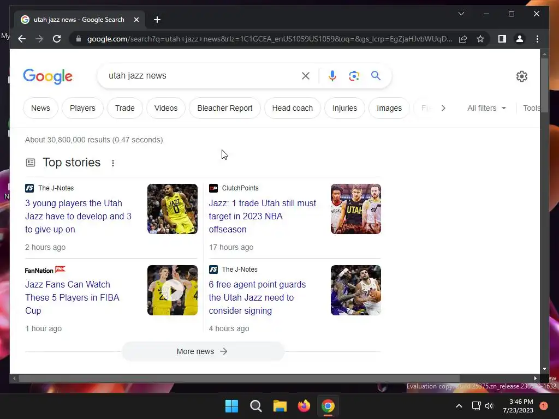The image size is (559, 419).
Task: Go forward using the forward arrow
Action: click(x=39, y=39)
